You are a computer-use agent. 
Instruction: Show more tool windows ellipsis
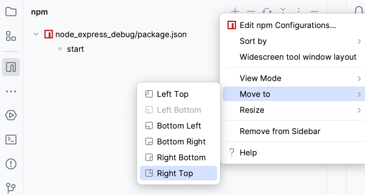coord(11,91)
